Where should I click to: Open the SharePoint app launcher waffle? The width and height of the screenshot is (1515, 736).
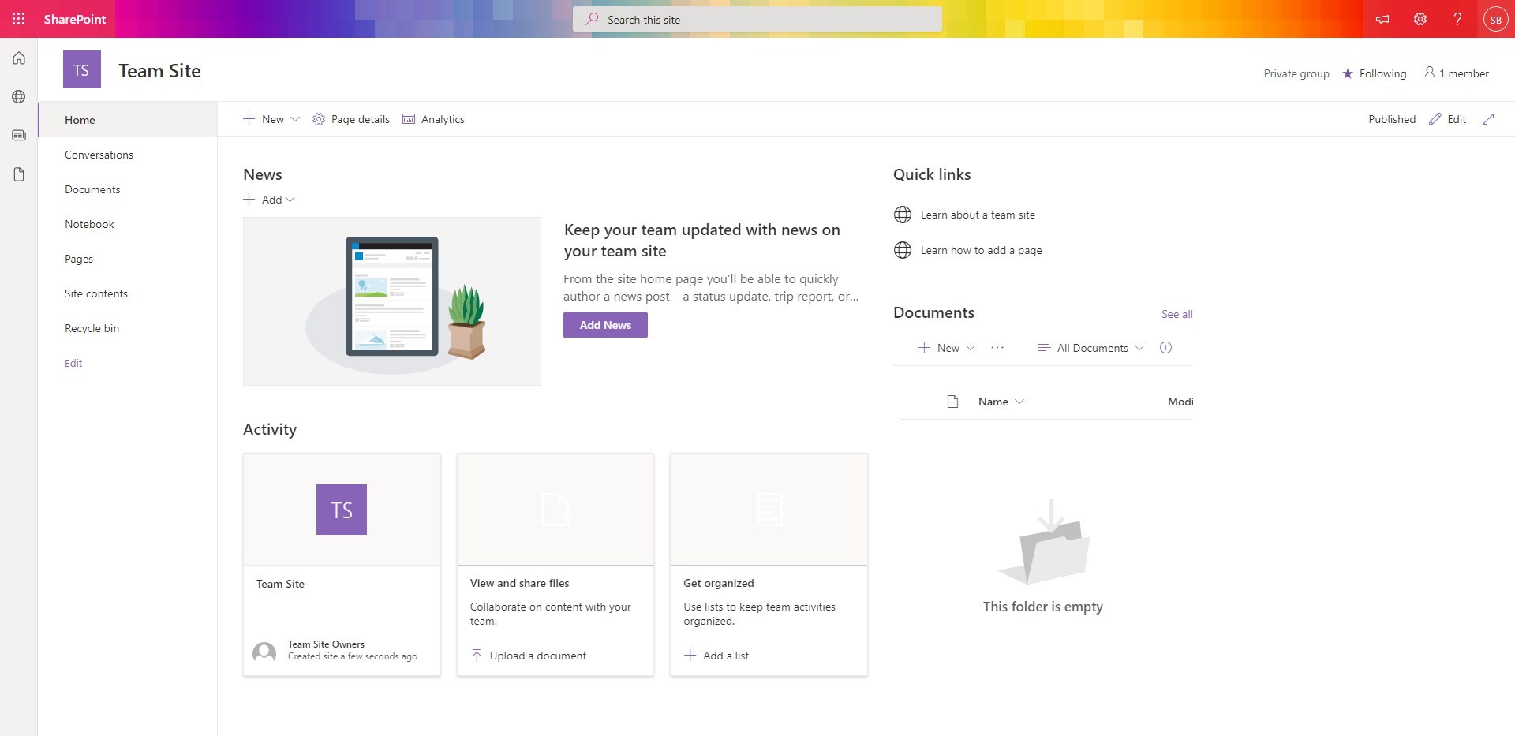(18, 18)
